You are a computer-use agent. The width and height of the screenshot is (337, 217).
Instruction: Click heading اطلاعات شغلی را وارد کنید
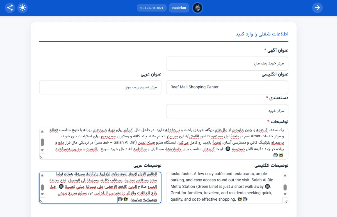point(262,34)
